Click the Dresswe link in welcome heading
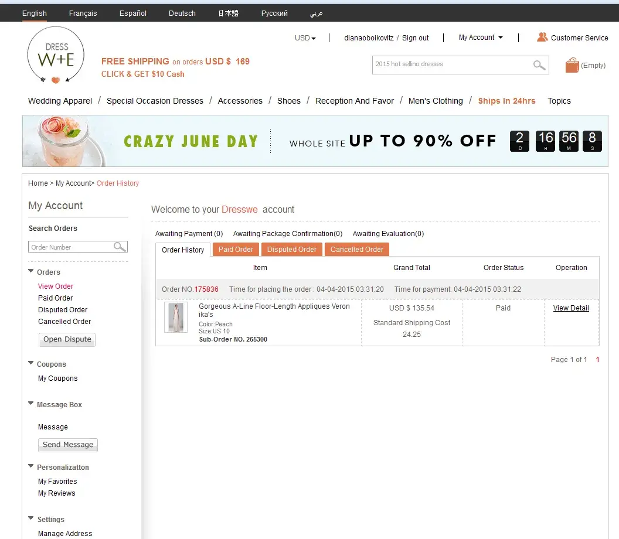 click(x=240, y=210)
